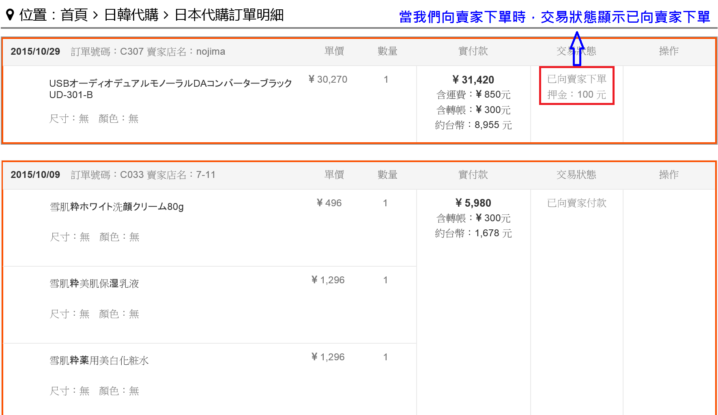Click transfer fee ¥ 300元 in order C307
718x415 pixels.
pos(473,110)
